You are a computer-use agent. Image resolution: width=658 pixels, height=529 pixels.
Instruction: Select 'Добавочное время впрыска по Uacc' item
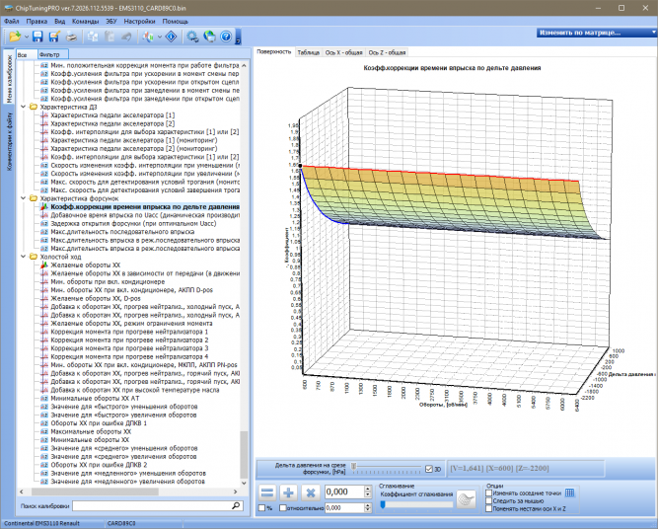point(145,215)
